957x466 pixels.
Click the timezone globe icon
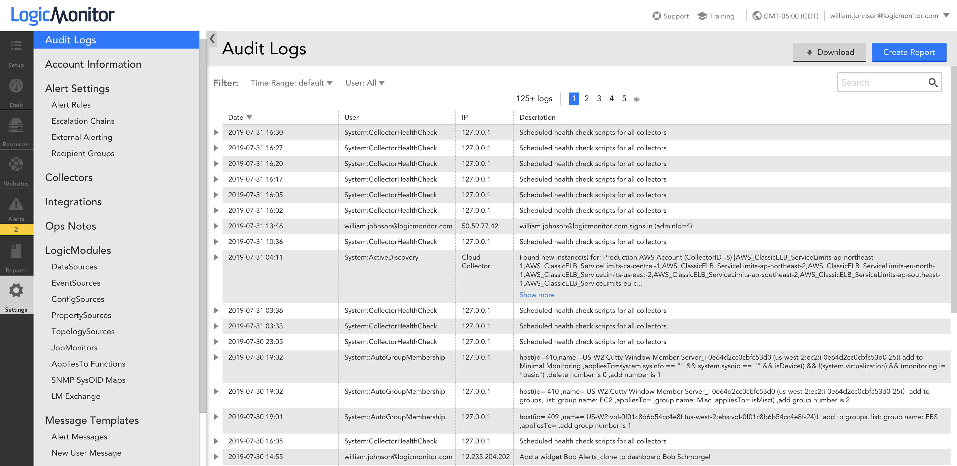[x=756, y=16]
